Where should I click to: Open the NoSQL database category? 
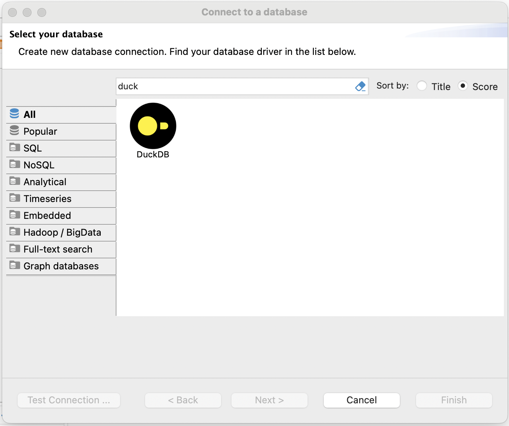(x=61, y=165)
